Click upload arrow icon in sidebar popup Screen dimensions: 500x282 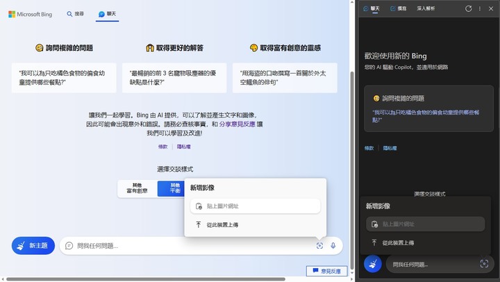(x=374, y=242)
